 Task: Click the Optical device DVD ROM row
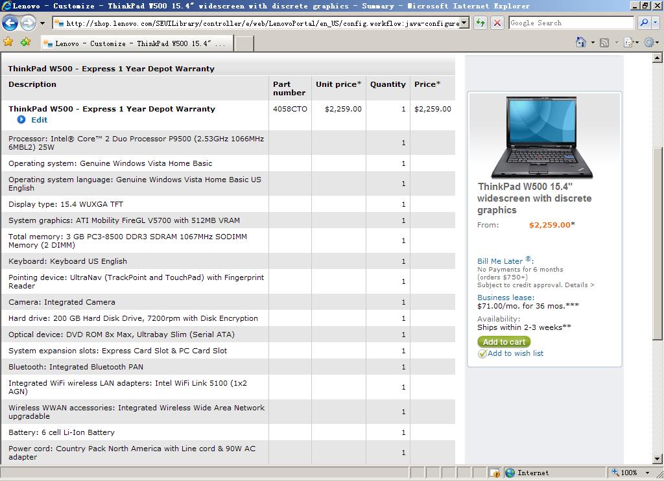tap(228, 334)
